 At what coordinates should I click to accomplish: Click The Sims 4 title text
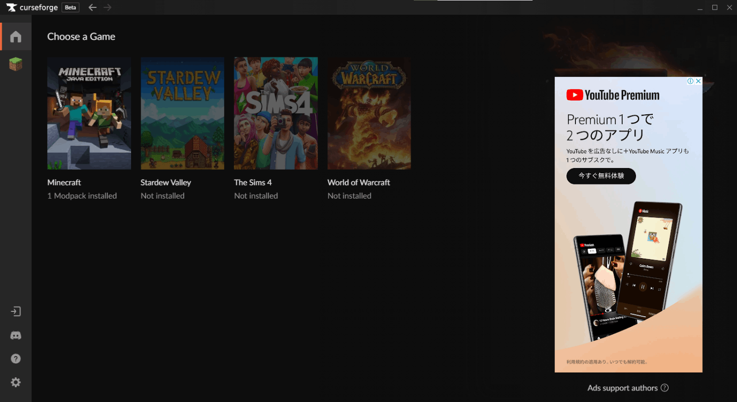(x=253, y=182)
